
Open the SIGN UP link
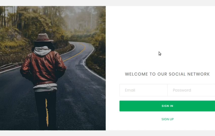click(x=167, y=119)
